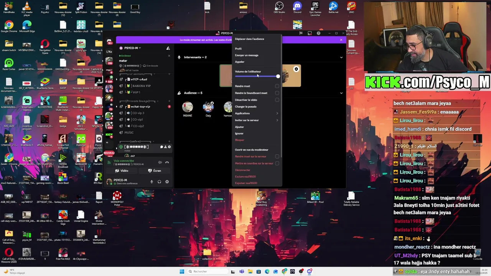491x276 pixels.
Task: Open Navigateur Opera desktop icon
Action: (45, 46)
